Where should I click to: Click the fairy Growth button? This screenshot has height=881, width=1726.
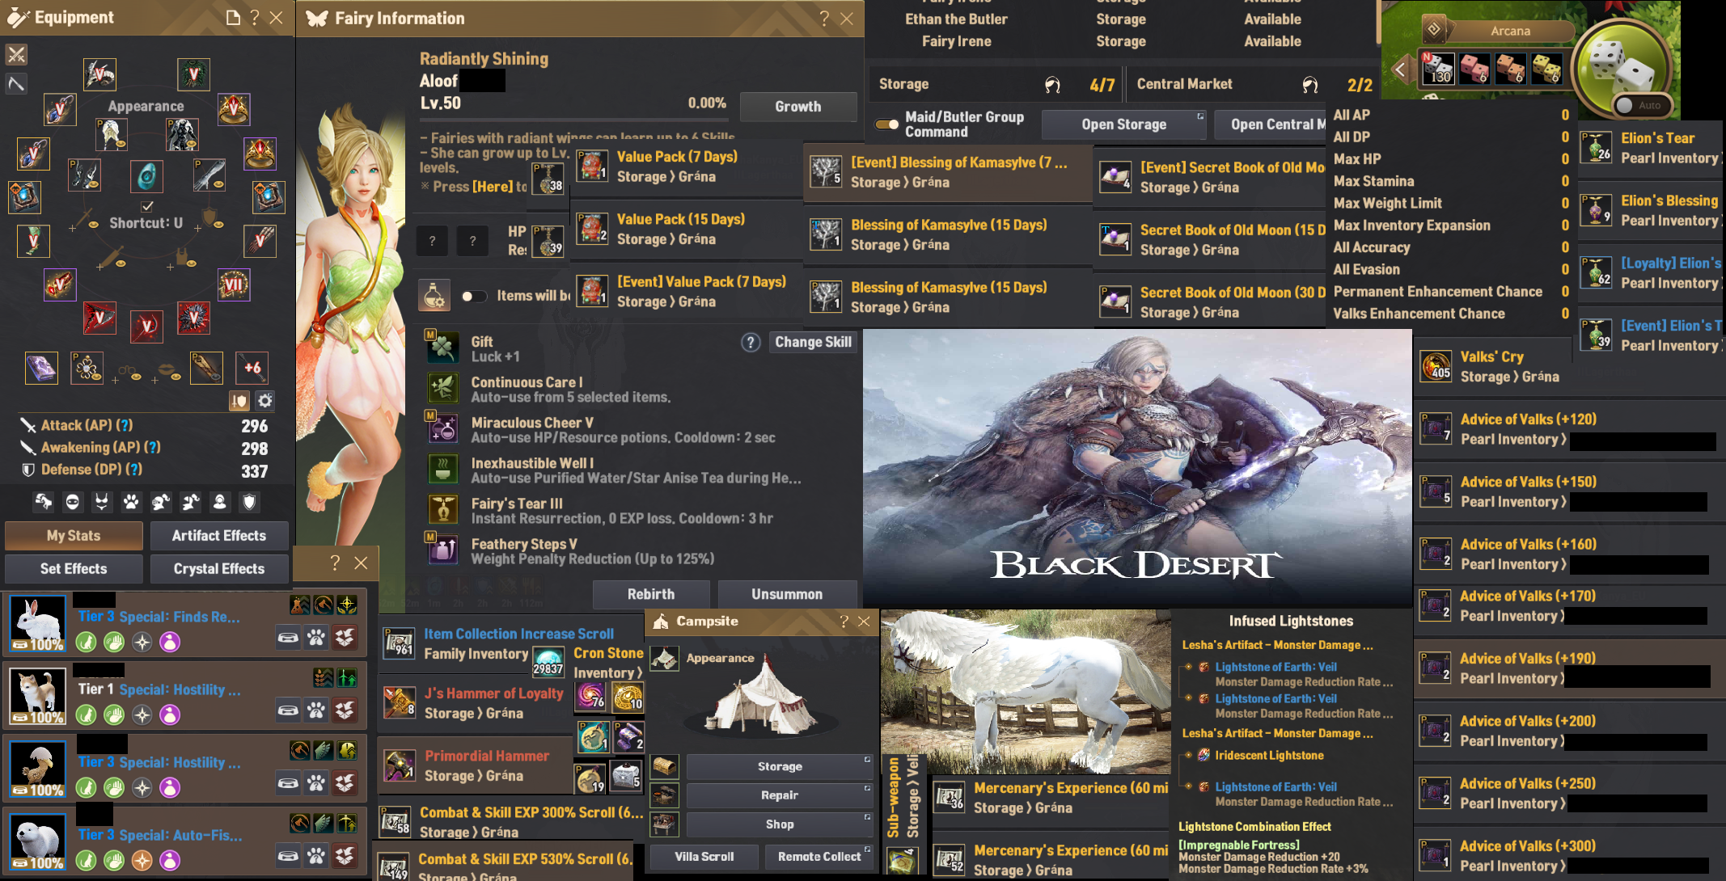pyautogui.click(x=798, y=107)
